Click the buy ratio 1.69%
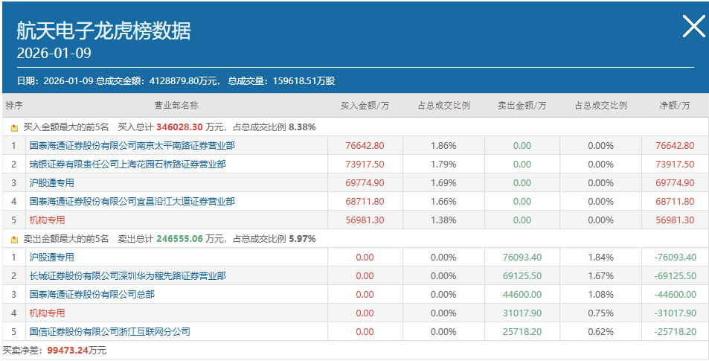The image size is (709, 361). 443,183
